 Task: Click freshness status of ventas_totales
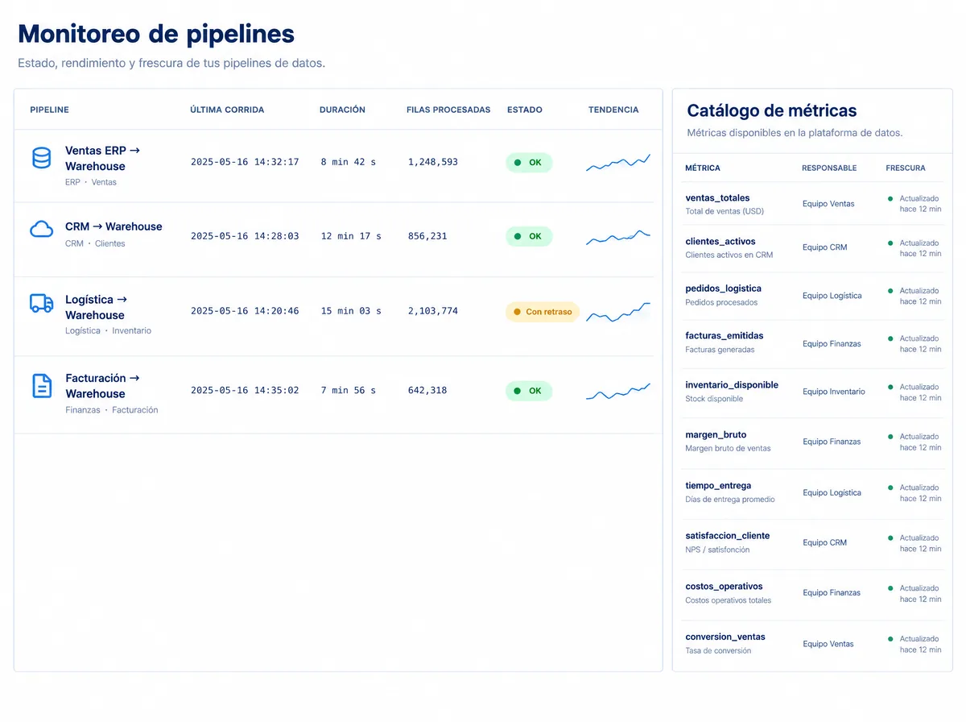tap(914, 204)
